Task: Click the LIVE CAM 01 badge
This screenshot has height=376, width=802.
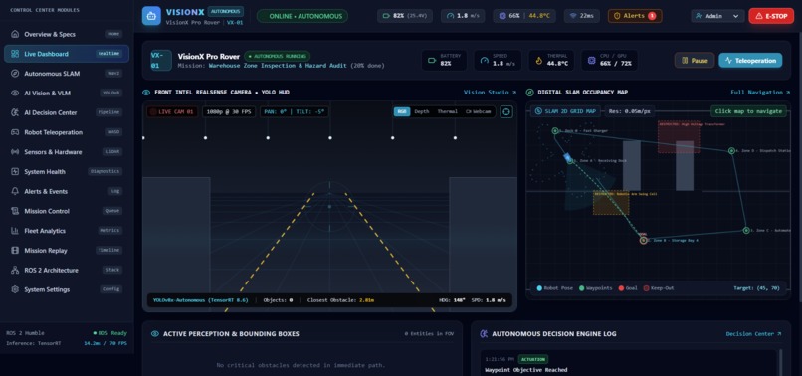Action: [x=172, y=112]
